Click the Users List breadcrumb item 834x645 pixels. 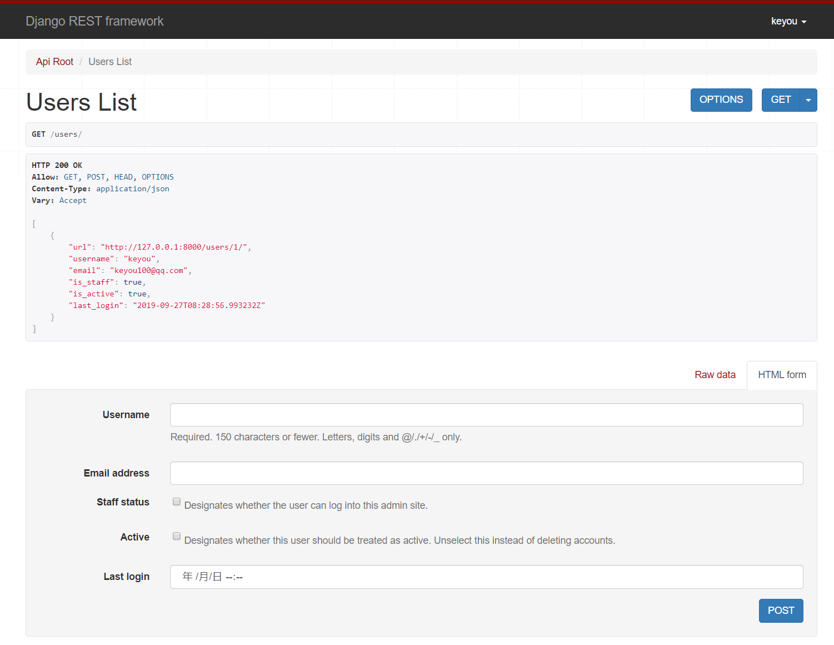coord(110,62)
